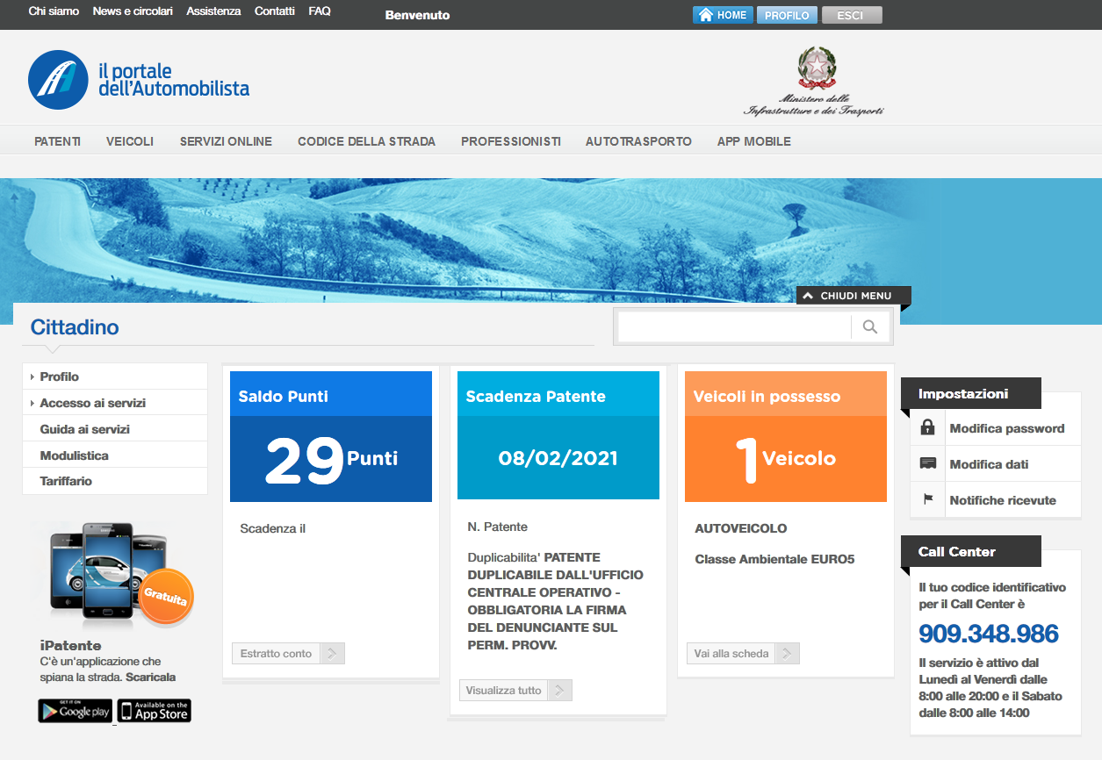Select Modifica password in Impostazioni
Viewport: 1102px width, 760px height.
[x=1007, y=428]
